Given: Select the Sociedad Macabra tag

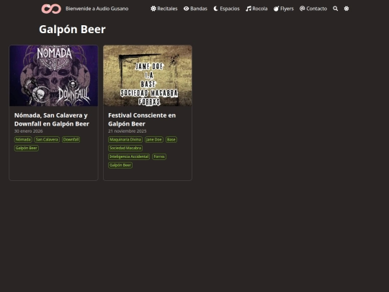Looking at the screenshot, I should pyautogui.click(x=125, y=148).
